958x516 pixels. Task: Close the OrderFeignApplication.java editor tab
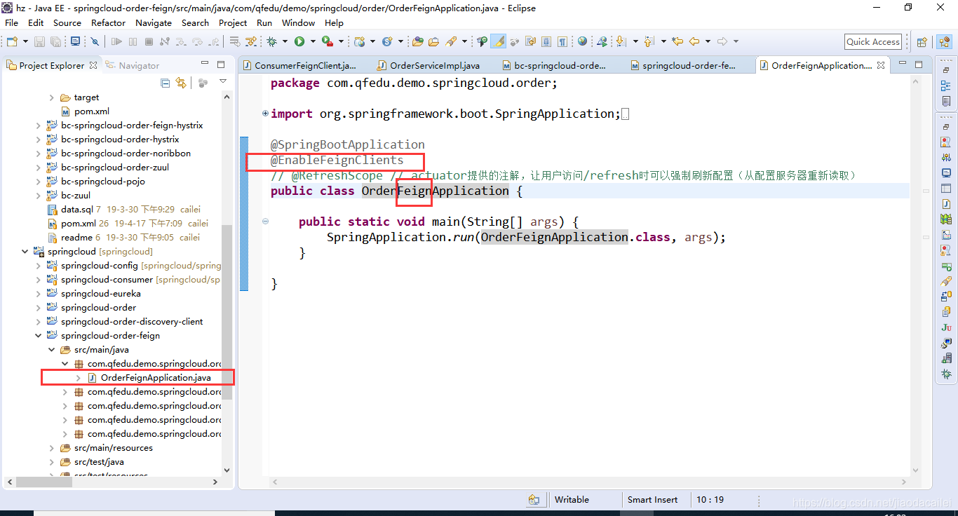point(881,65)
